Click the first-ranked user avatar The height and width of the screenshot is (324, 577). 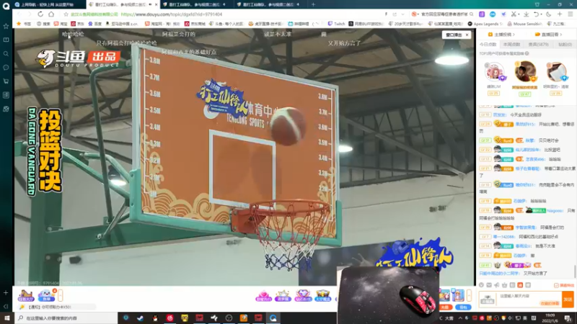(525, 71)
